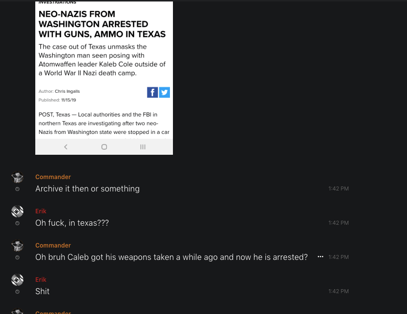Viewport: 407px width, 314px height.
Task: Tap the Android recent apps icon
Action: pyautogui.click(x=143, y=147)
